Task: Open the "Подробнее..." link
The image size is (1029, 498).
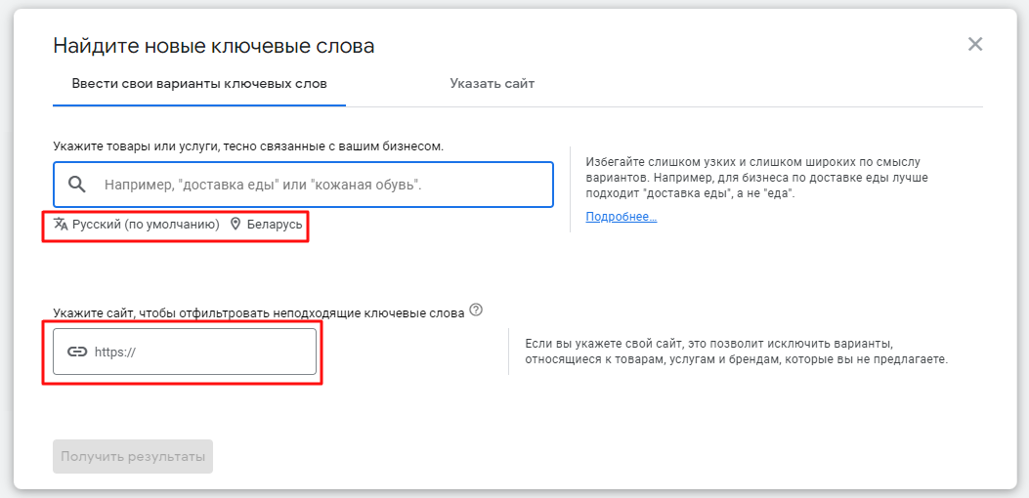Action: [x=621, y=217]
